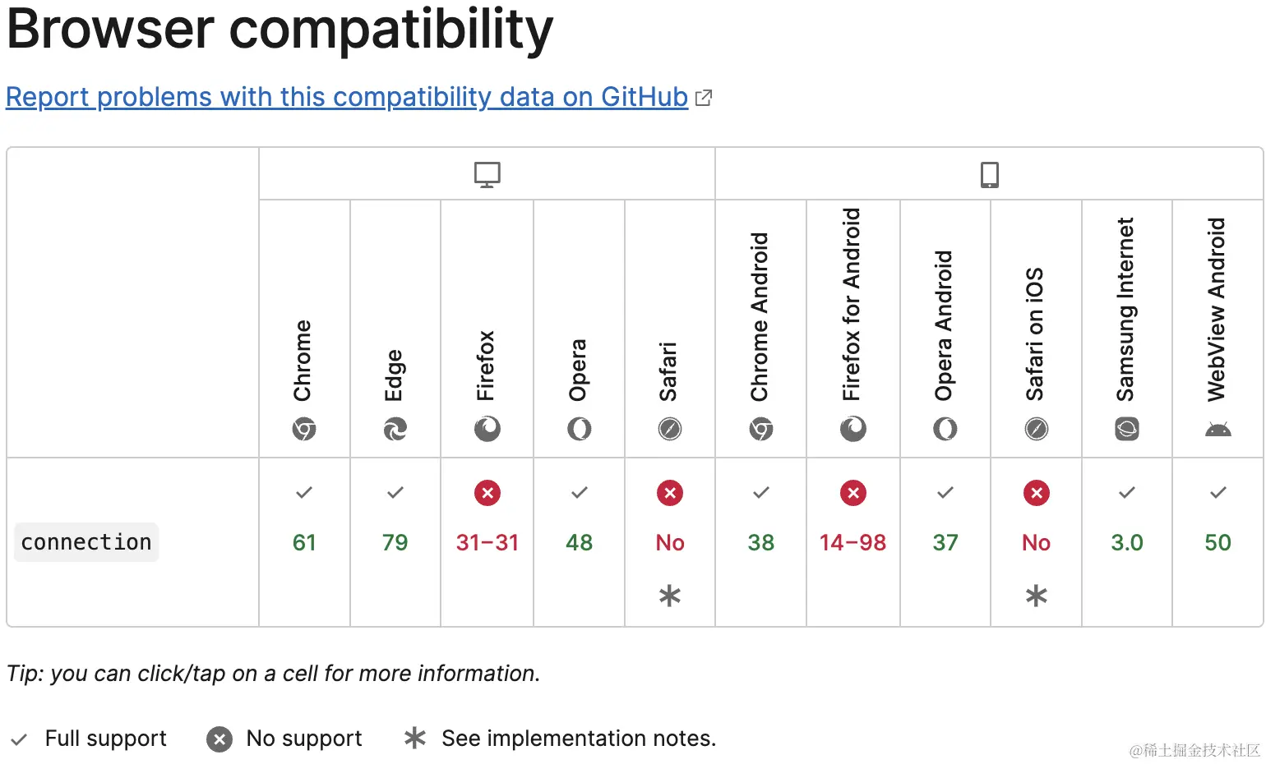Click the Firefox desktop browser logo icon
The image size is (1266, 764).
tap(487, 429)
